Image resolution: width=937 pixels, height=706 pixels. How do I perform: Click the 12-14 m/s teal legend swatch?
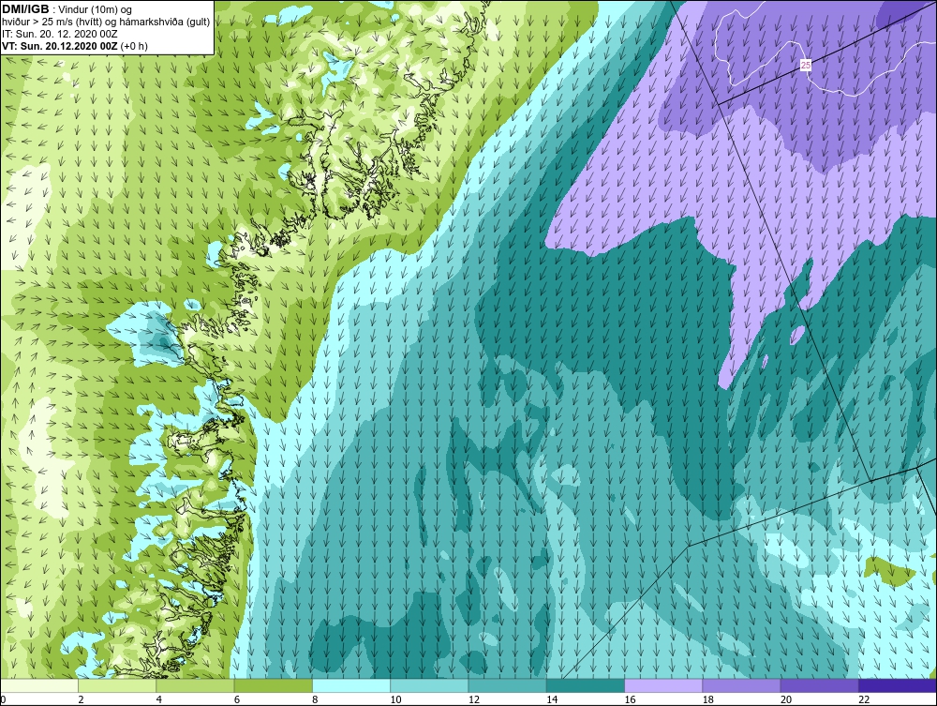click(507, 685)
